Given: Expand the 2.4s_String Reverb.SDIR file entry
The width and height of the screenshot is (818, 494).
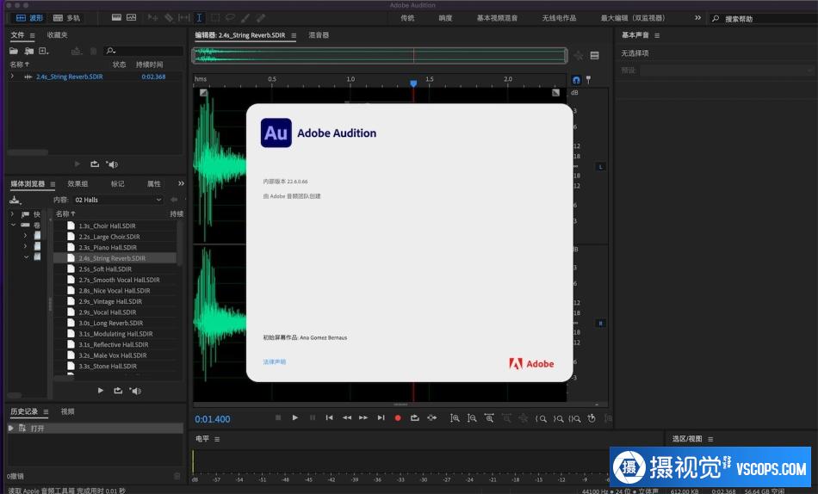Looking at the screenshot, I should coord(13,76).
